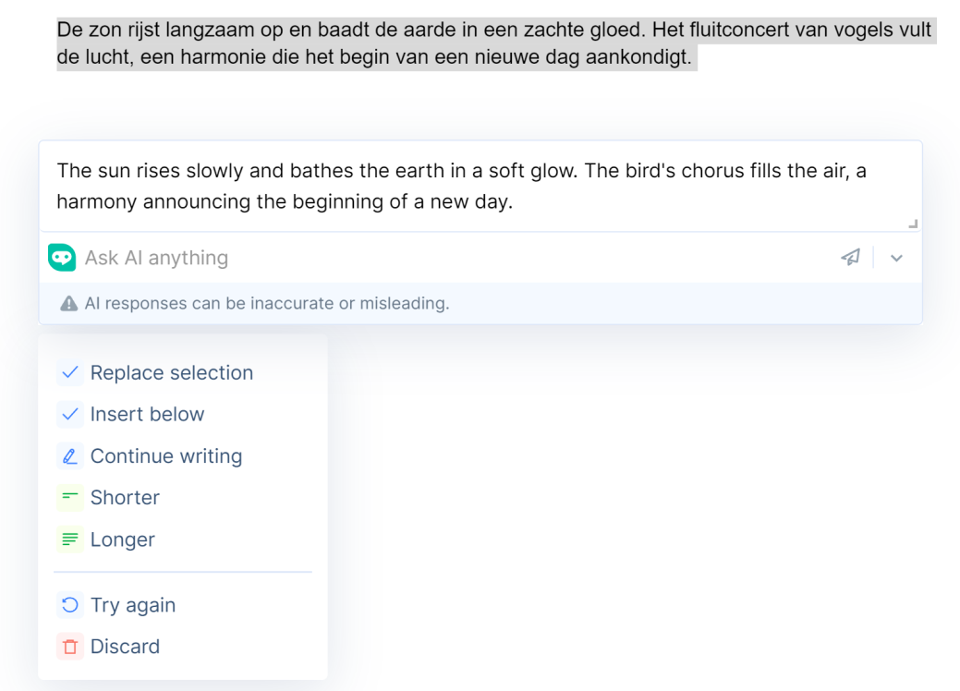Click the Insert below checkmark icon

point(70,415)
